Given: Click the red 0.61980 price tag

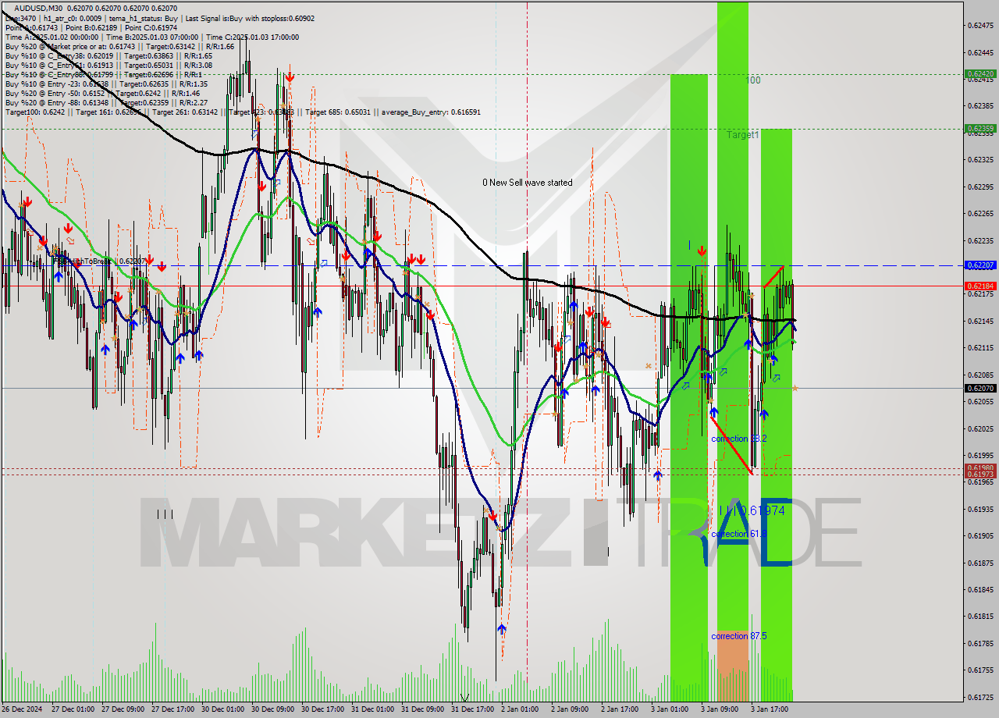Looking at the screenshot, I should pyautogui.click(x=980, y=468).
